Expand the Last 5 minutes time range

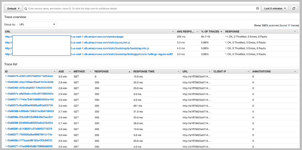coord(275,8)
